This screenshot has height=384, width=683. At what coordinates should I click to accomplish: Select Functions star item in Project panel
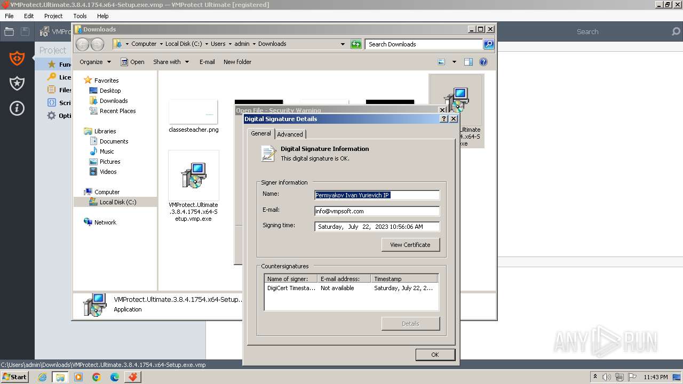pos(59,65)
